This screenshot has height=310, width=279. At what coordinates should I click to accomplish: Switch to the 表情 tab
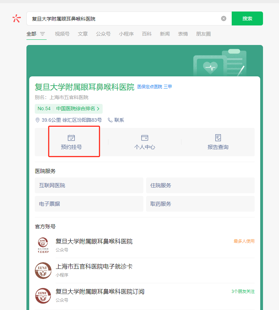tap(183, 34)
